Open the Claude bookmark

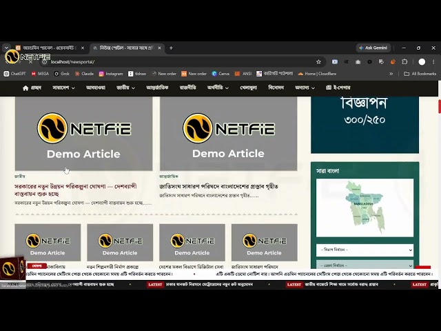[x=84, y=74]
